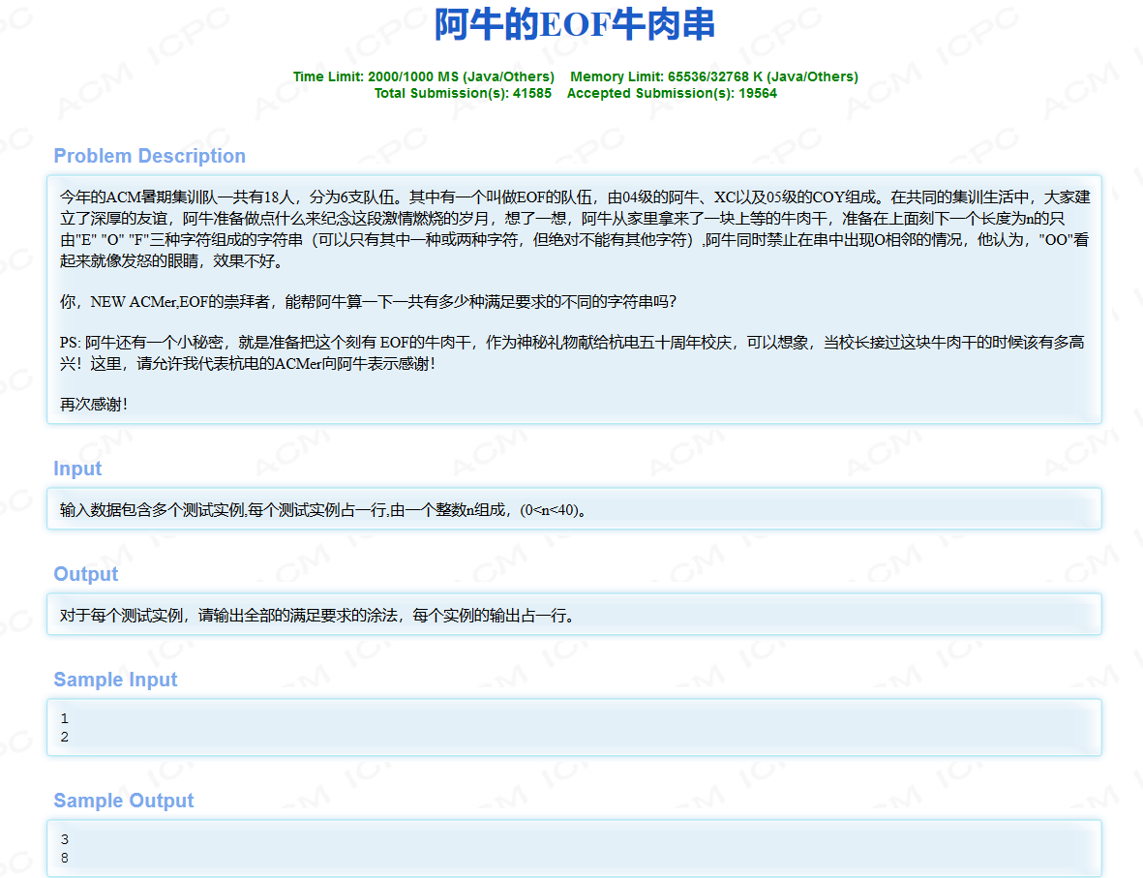Click the Time Limit 2000/1000 MS text

coord(424,76)
